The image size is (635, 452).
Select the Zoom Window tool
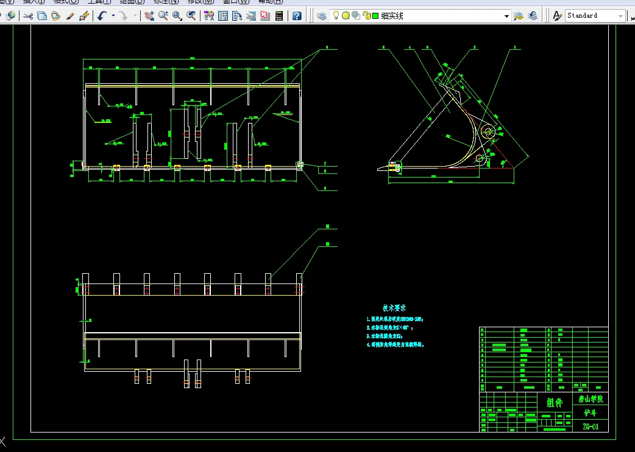point(177,16)
